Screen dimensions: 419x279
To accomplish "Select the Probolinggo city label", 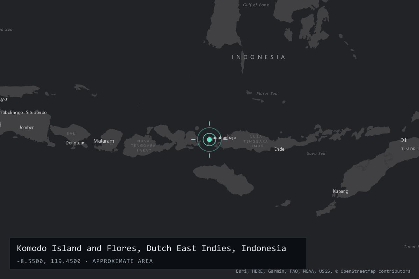I will pos(11,113).
